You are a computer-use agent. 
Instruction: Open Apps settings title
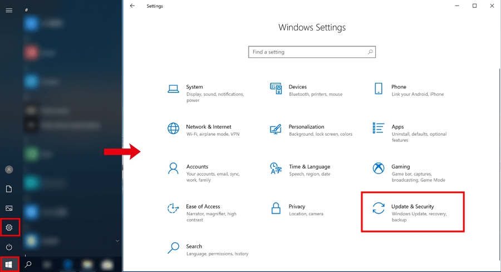[397, 127]
